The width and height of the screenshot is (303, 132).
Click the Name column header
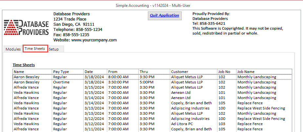tap(19, 72)
